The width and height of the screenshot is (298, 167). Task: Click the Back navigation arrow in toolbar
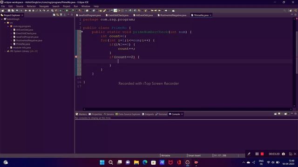[159, 11]
